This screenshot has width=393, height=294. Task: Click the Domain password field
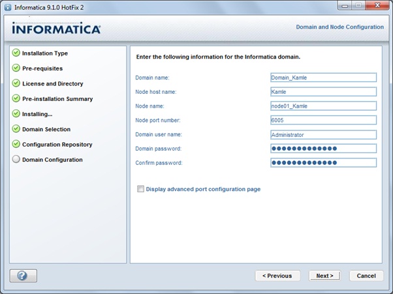click(x=323, y=149)
